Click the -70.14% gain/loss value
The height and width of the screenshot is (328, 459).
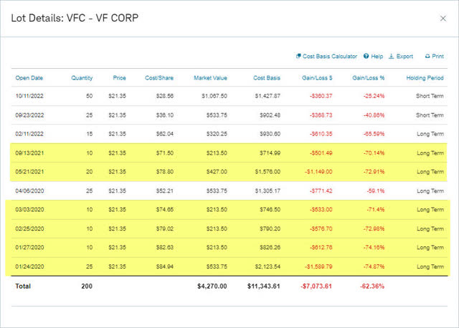(374, 153)
